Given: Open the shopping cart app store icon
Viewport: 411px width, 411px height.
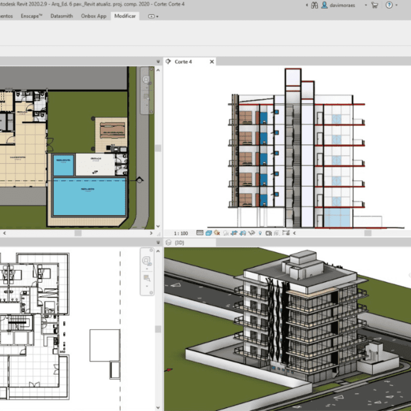Looking at the screenshot, I should pyautogui.click(x=374, y=5).
